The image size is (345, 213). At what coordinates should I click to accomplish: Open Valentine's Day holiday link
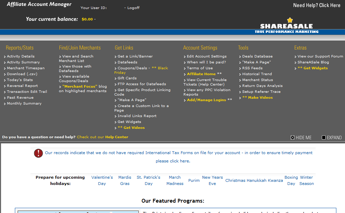pos(102,181)
